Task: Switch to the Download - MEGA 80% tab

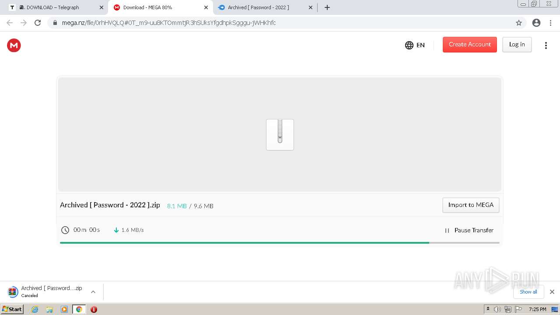Action: [160, 7]
